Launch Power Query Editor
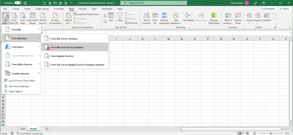The image size is (293, 135). pos(21,81)
